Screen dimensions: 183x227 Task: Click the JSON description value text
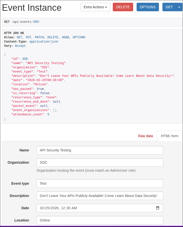point(106,76)
